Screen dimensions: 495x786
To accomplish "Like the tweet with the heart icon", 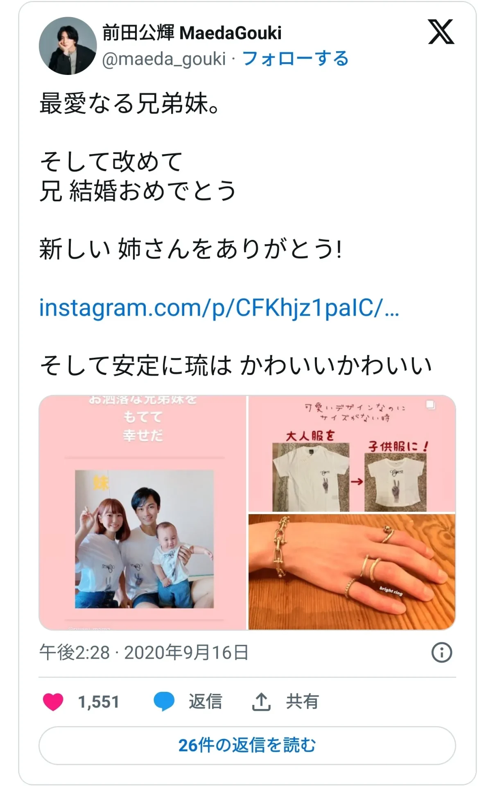I will tap(53, 702).
